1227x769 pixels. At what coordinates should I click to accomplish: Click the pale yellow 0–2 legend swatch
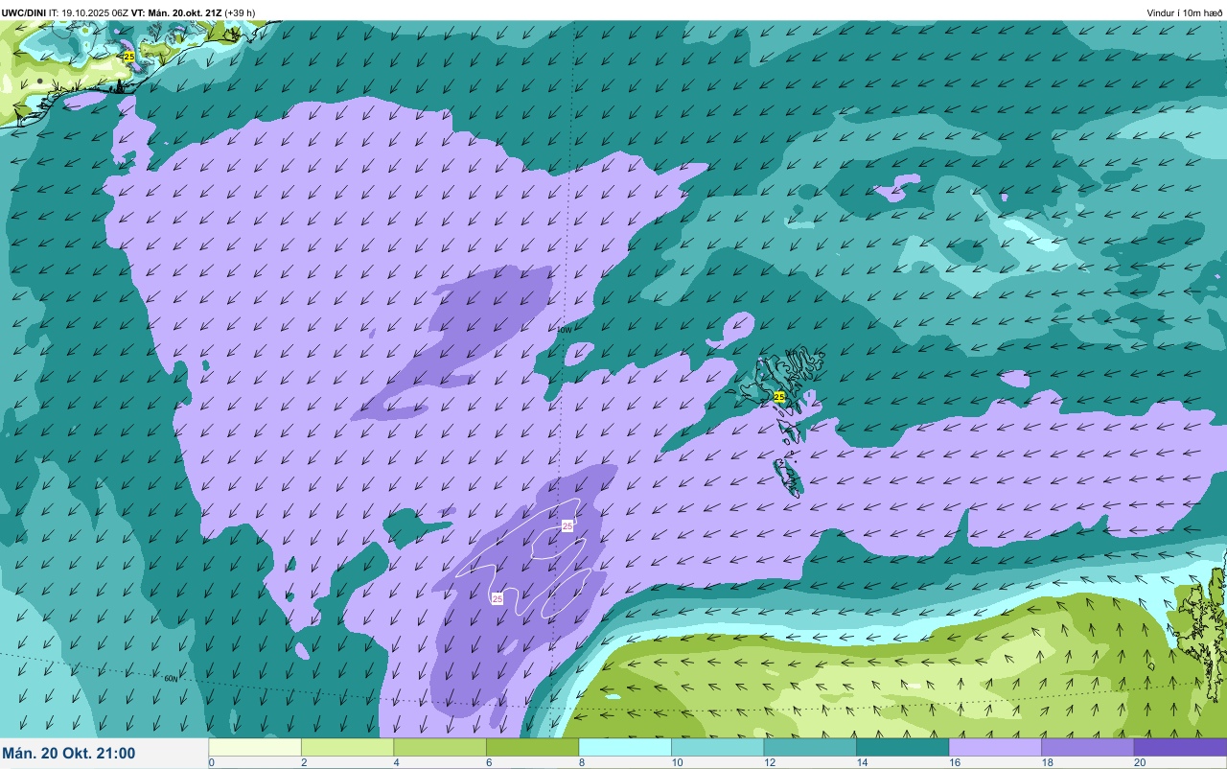click(x=255, y=747)
